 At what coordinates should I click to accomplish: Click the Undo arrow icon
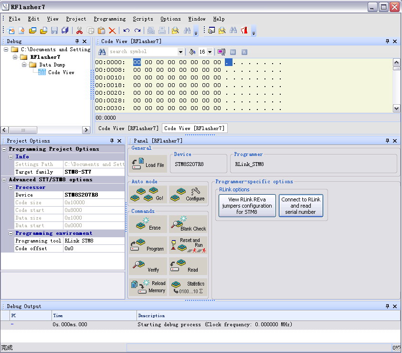pos(127,30)
